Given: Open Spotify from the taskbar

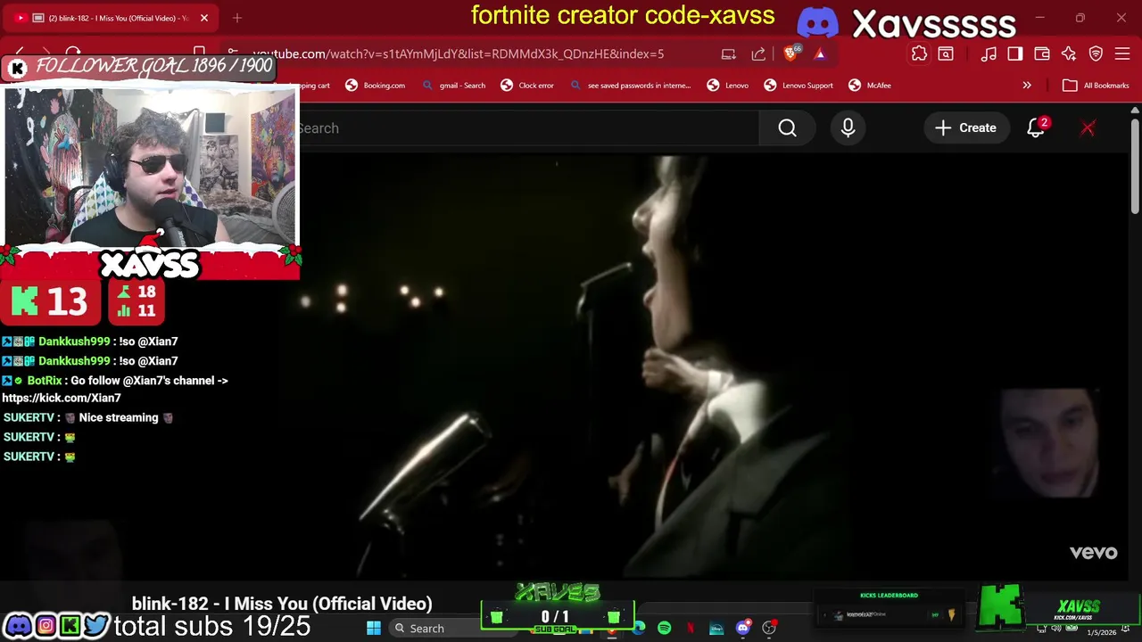Looking at the screenshot, I should (x=664, y=629).
